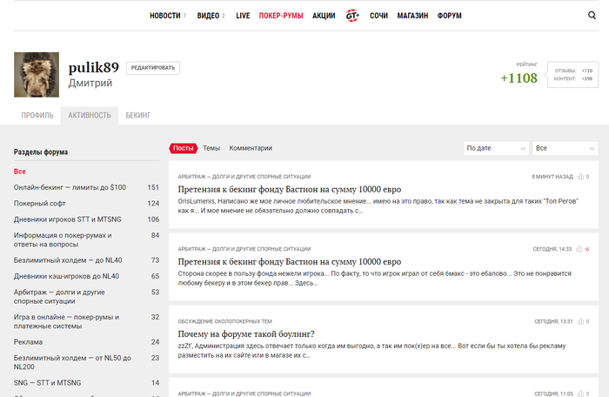Select Все in forum sections
609x397 pixels.
pyautogui.click(x=20, y=172)
